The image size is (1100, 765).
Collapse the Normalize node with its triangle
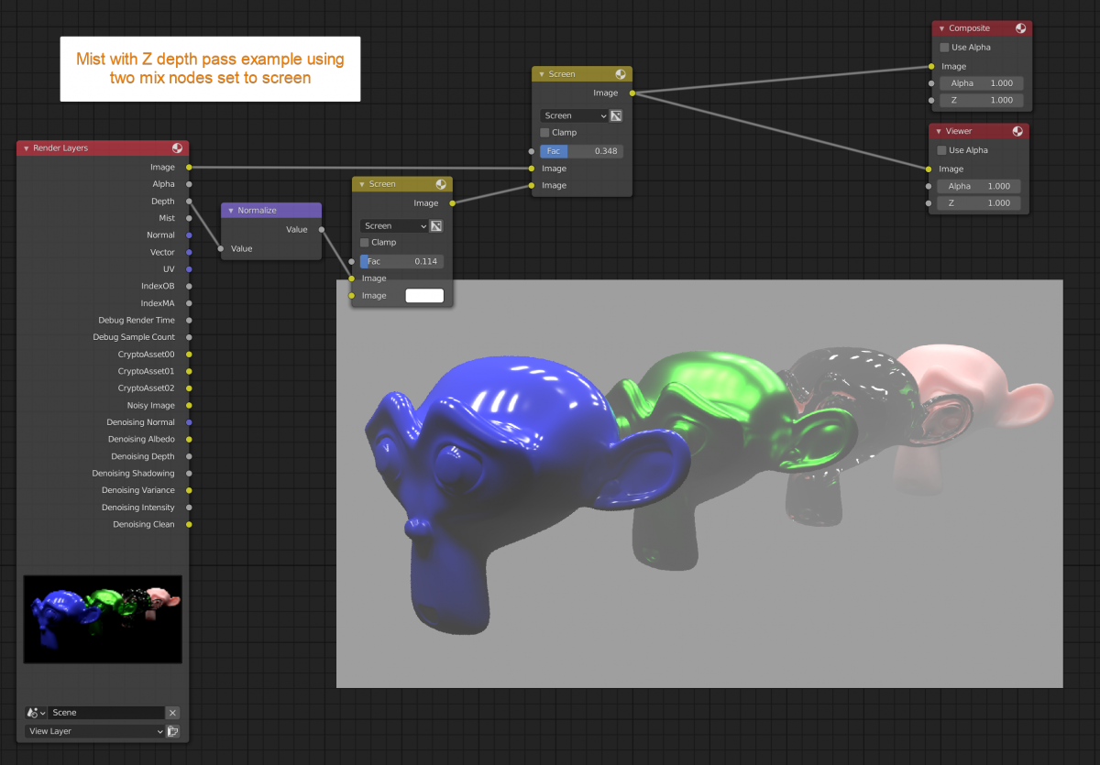tap(231, 210)
